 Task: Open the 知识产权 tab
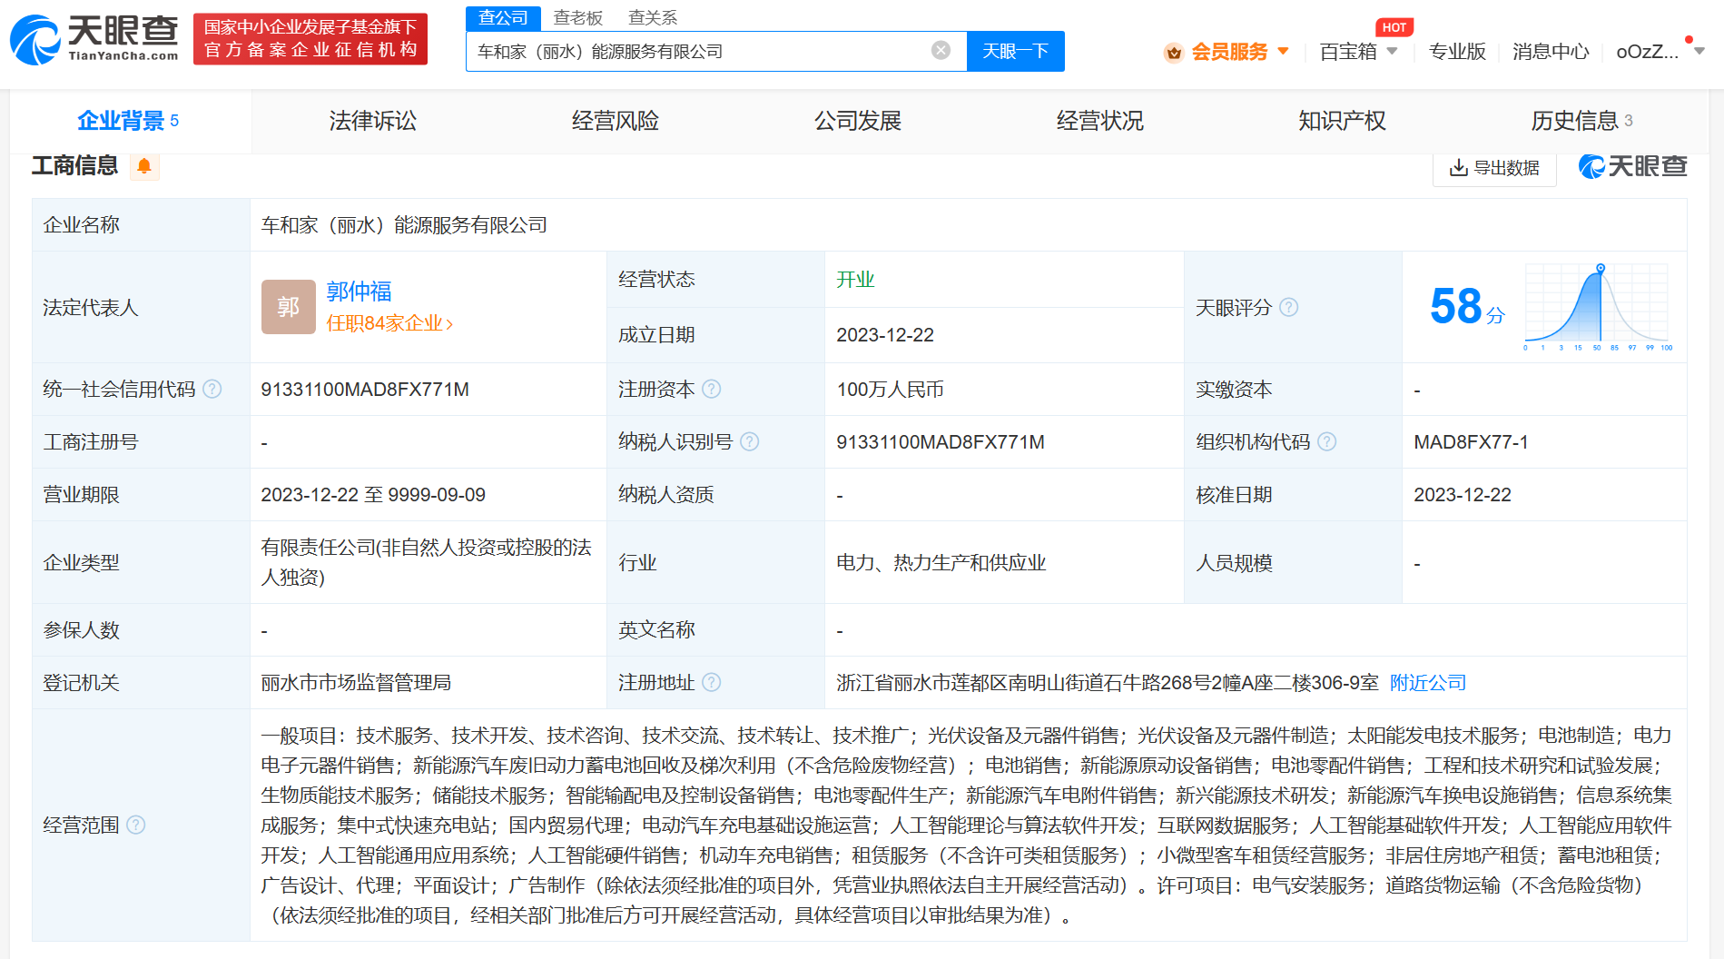click(x=1341, y=121)
